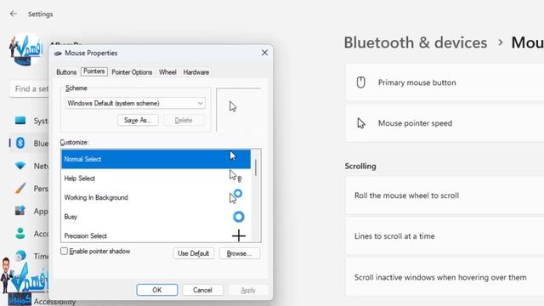Open Lines to scroll at a time
Screen dimensions: 544x306
pos(445,236)
